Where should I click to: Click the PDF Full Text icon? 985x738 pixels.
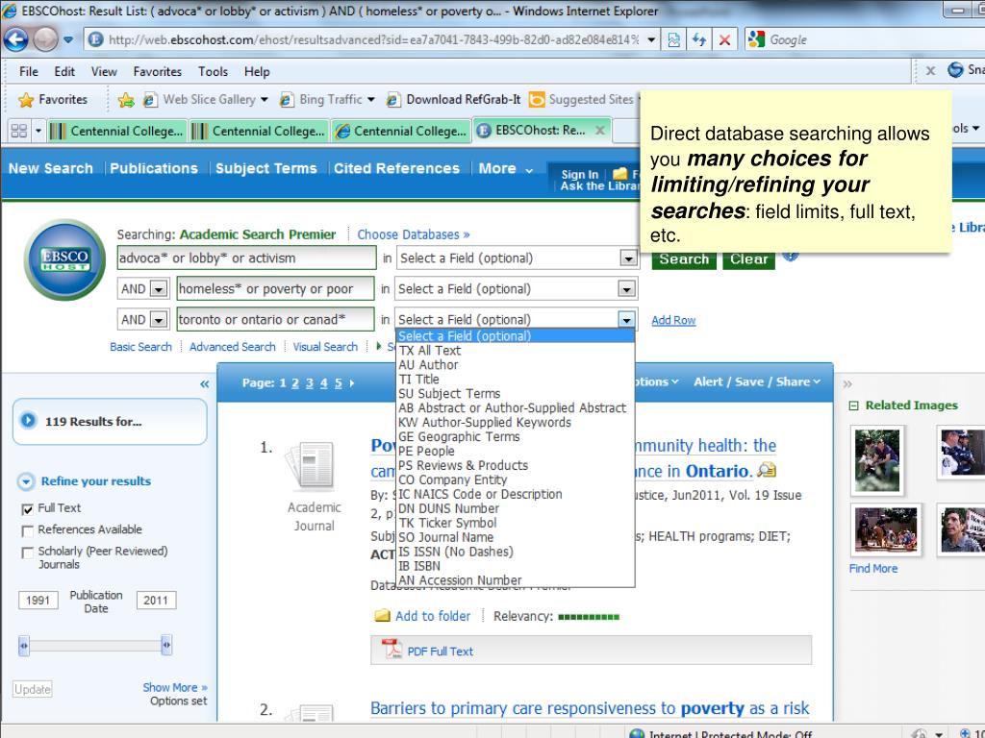(391, 650)
